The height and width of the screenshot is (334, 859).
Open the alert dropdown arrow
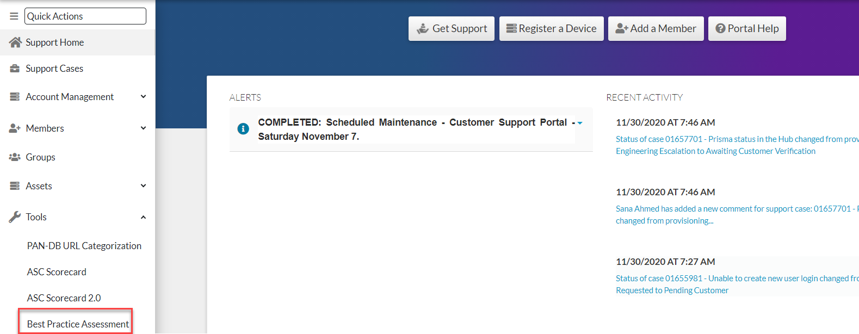pos(580,123)
